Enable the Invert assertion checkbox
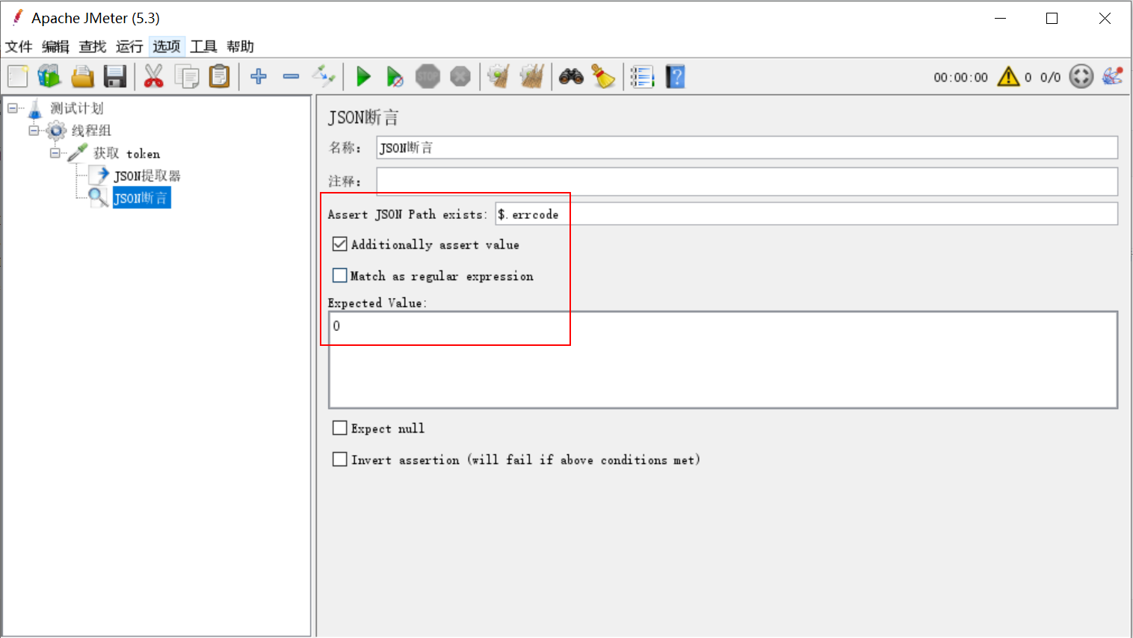 pos(340,459)
